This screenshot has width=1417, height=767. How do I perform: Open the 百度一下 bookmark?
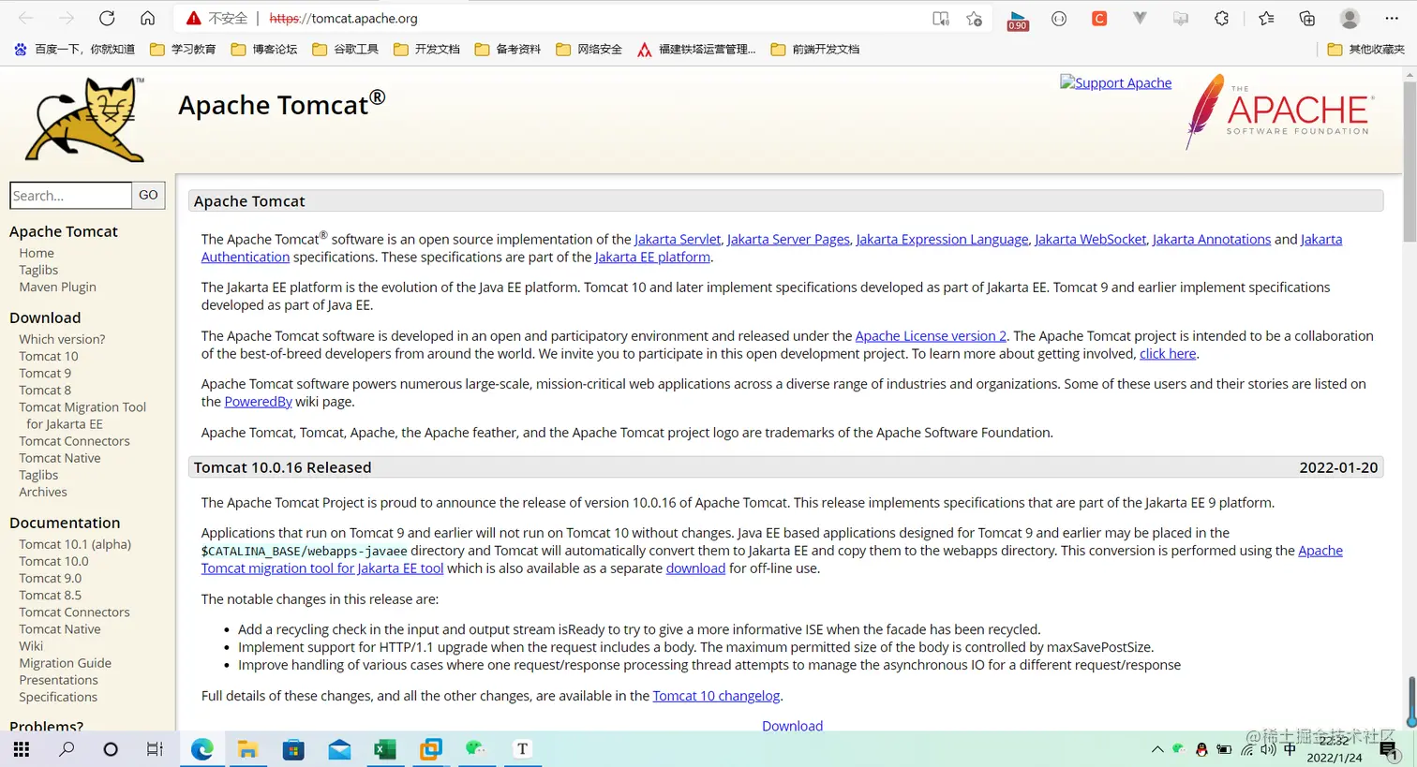pos(74,50)
